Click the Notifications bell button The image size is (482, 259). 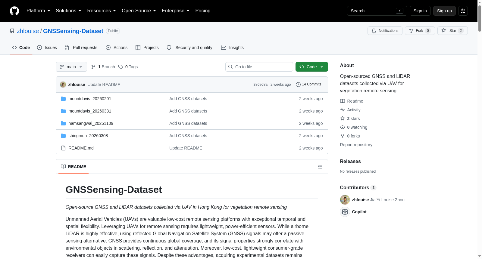tap(385, 31)
